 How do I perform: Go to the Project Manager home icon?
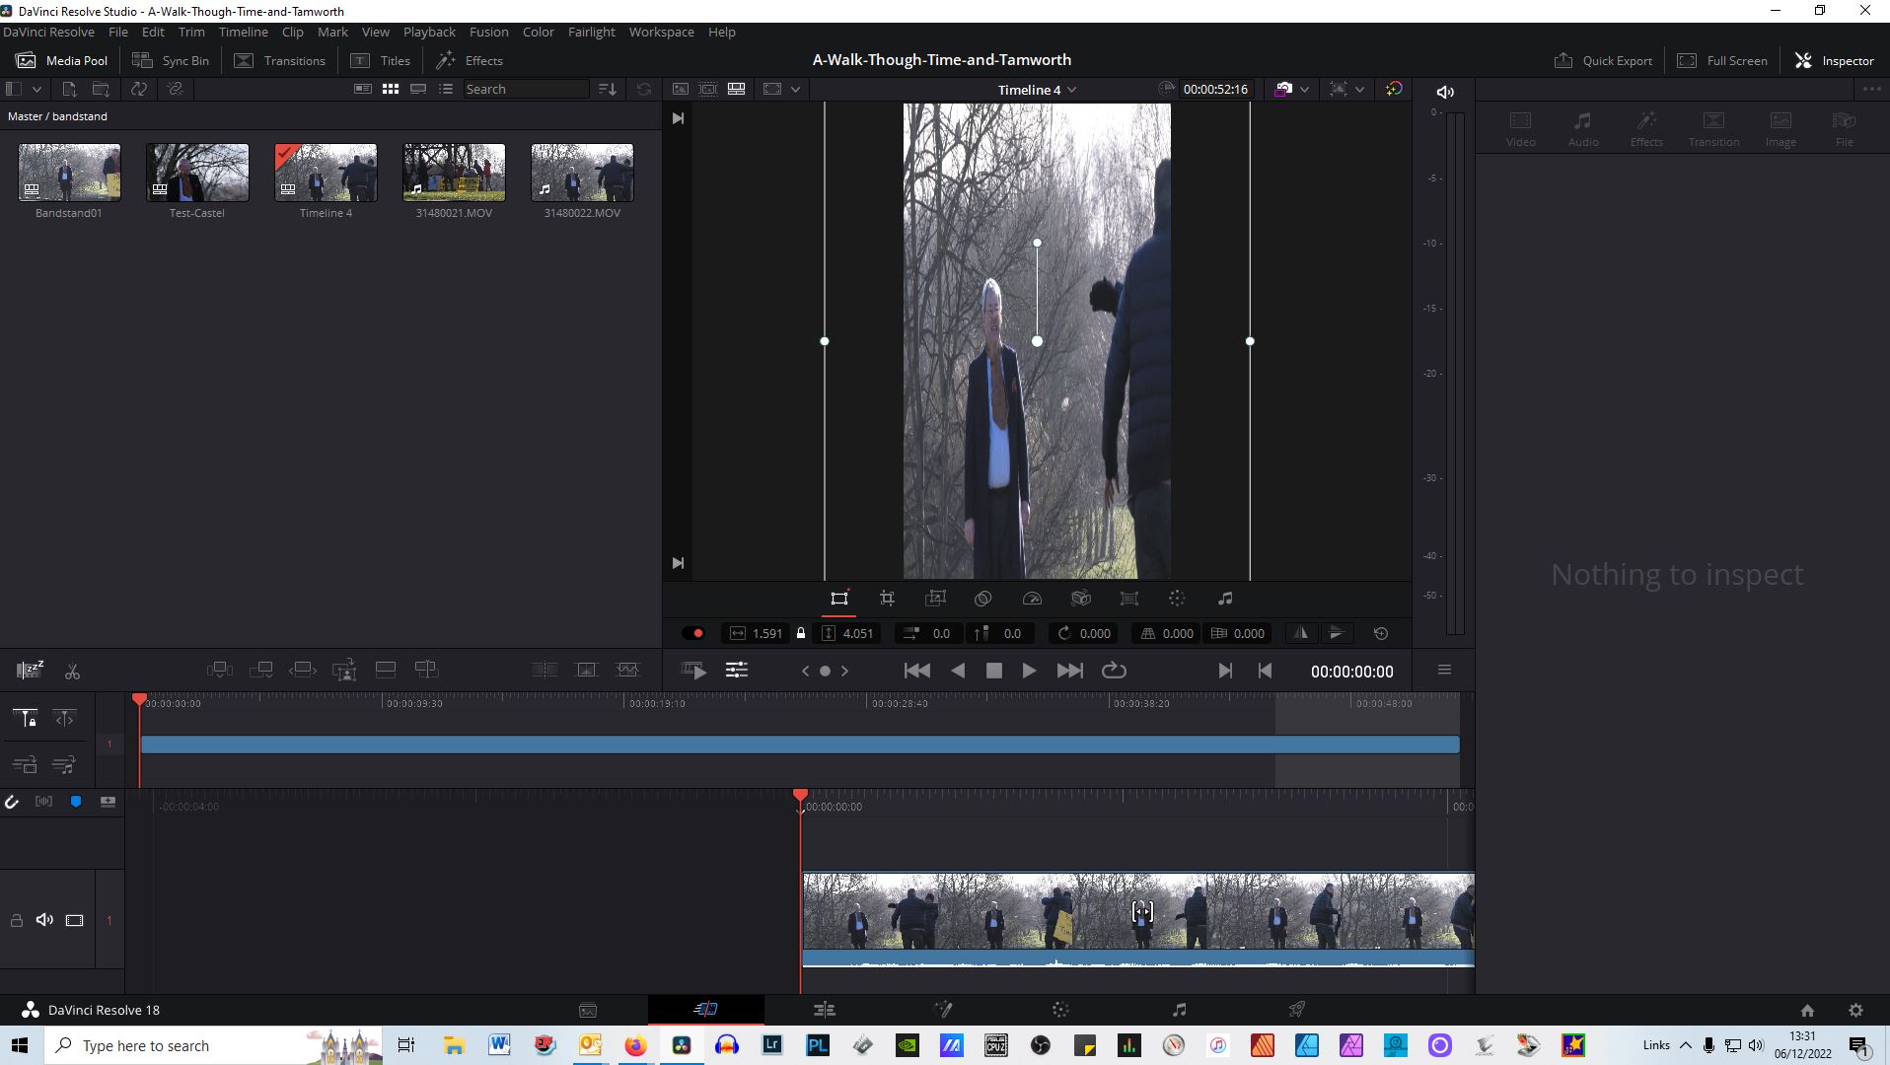1807,1010
